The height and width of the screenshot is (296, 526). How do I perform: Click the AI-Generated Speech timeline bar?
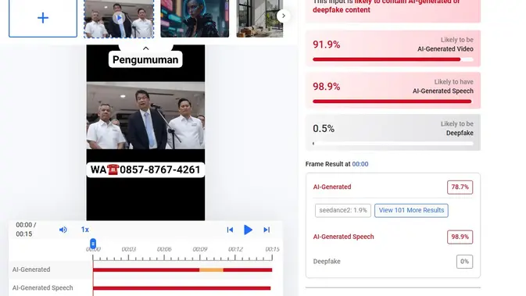pyautogui.click(x=182, y=288)
